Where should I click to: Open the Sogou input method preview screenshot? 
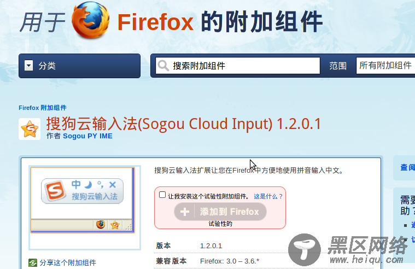pos(83,200)
